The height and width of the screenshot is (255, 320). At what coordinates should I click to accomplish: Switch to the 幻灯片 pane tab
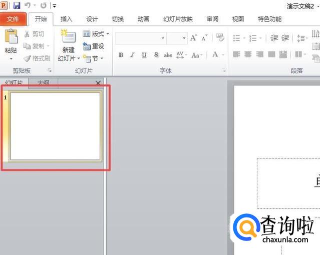14,83
